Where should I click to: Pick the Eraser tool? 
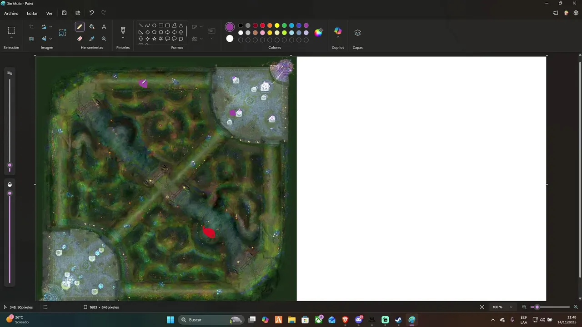click(x=80, y=39)
